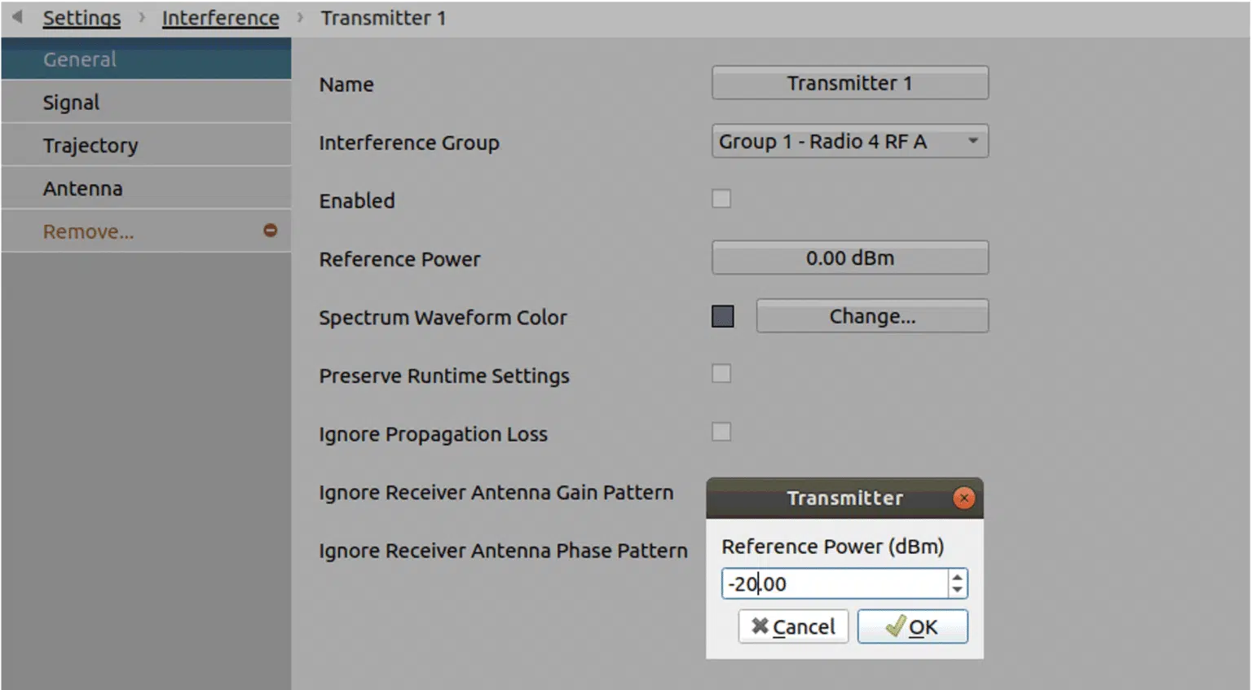Click Remove... in the sidebar
This screenshot has width=1252, height=690.
click(x=88, y=232)
